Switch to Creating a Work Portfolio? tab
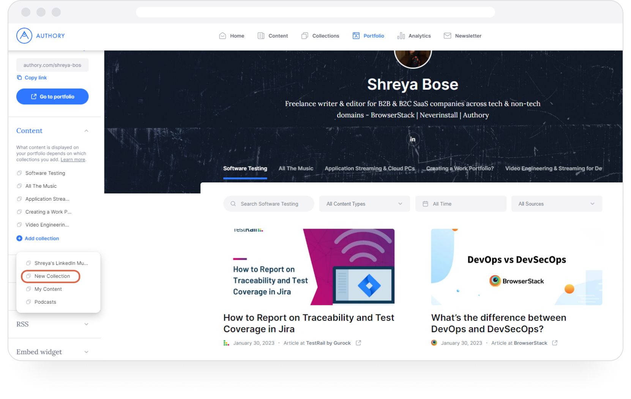The width and height of the screenshot is (631, 399). [460, 168]
